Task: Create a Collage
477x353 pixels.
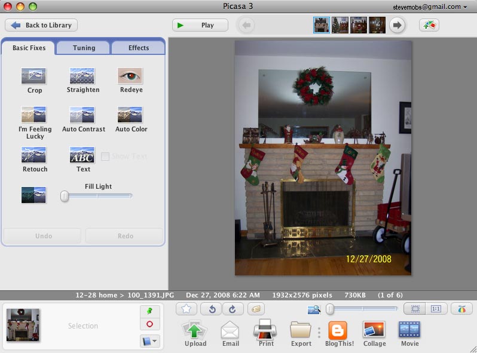Action: 374,333
